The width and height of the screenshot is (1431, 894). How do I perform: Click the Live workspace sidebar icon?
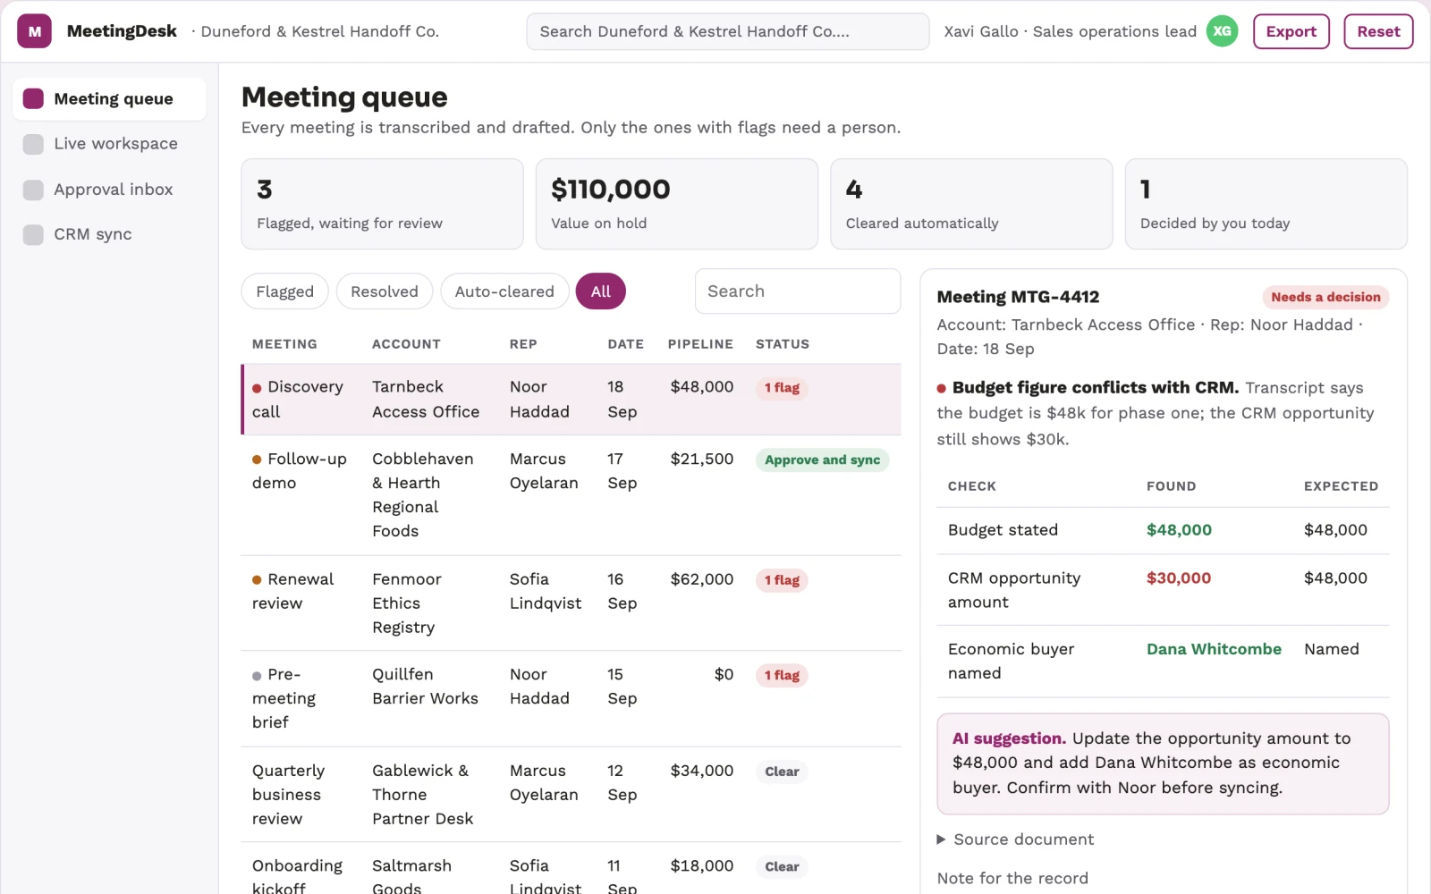click(x=33, y=144)
